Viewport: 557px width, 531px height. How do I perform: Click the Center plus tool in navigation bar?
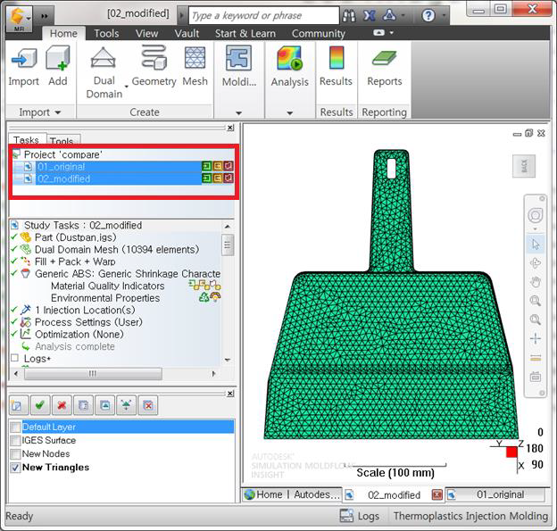pos(536,338)
